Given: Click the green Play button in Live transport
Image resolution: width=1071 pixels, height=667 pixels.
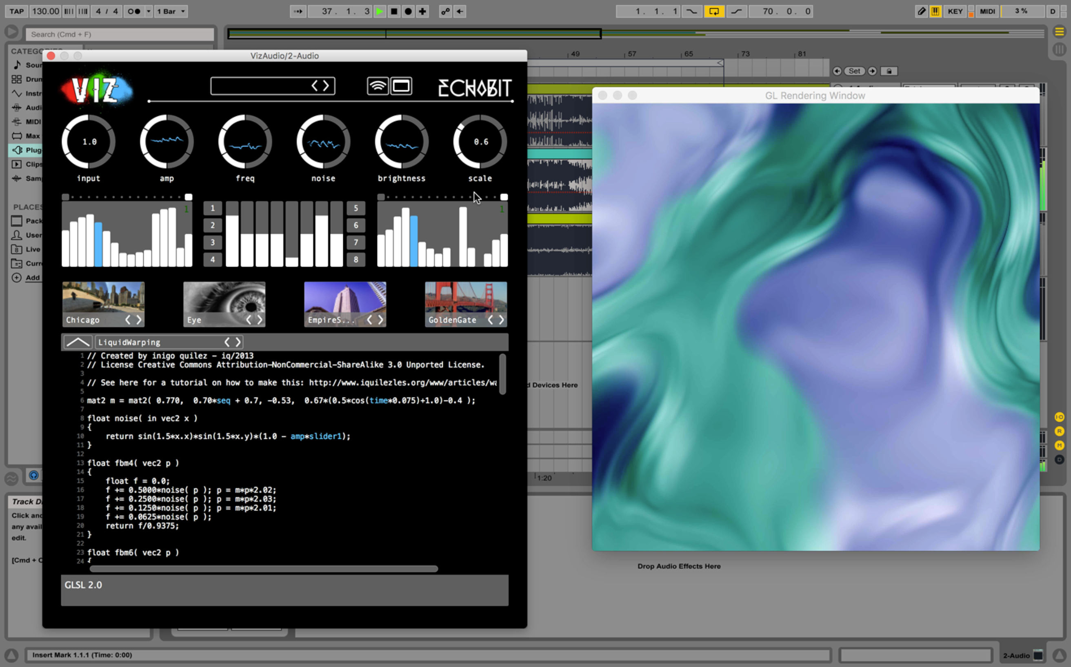Looking at the screenshot, I should (379, 11).
